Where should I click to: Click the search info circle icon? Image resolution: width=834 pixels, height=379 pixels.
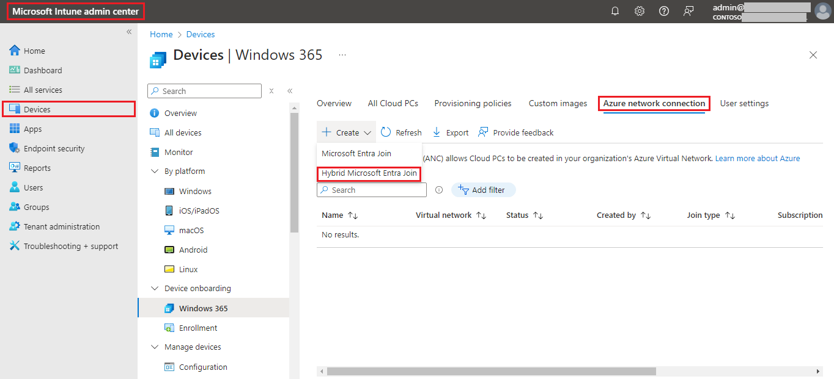[x=438, y=190]
